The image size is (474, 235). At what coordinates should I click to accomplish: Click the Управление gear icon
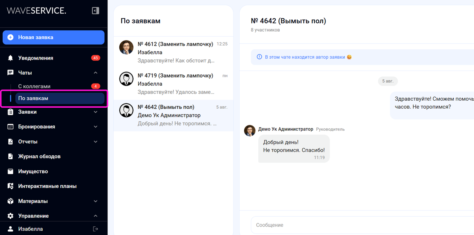[x=10, y=216]
